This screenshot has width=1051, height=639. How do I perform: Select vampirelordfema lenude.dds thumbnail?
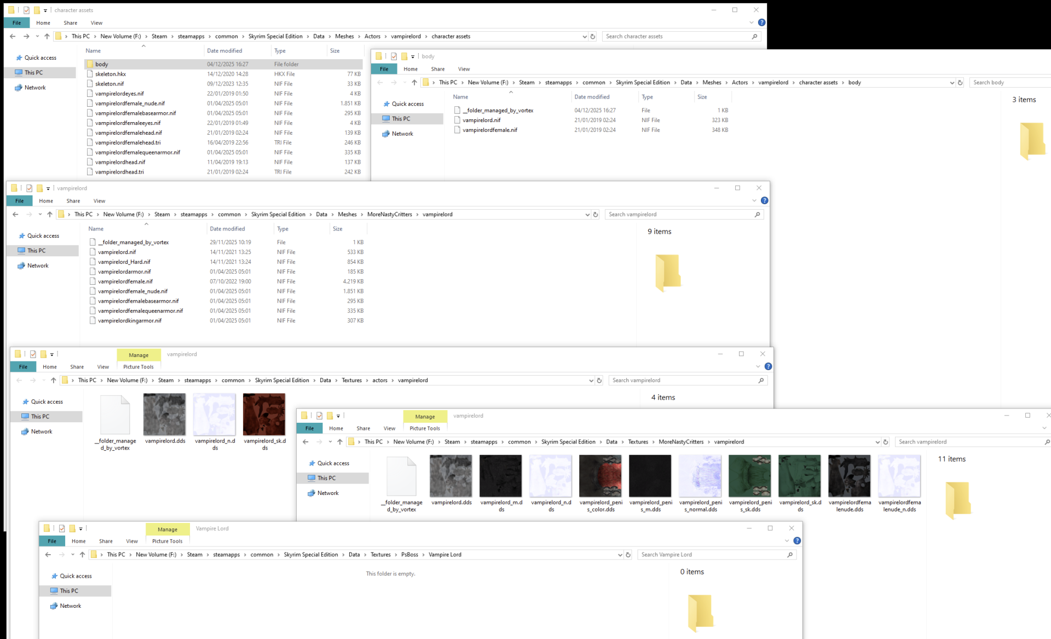850,476
